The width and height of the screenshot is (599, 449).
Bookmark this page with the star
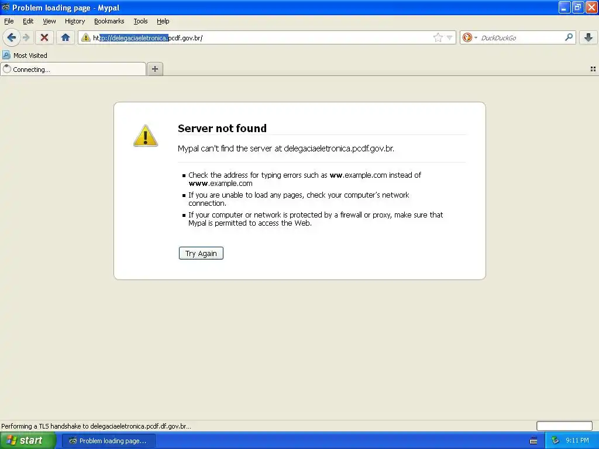click(438, 37)
